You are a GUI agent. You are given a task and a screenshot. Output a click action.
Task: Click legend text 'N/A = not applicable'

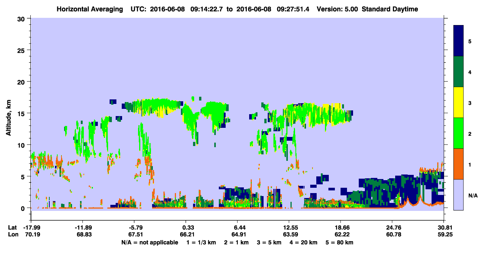click(149, 242)
